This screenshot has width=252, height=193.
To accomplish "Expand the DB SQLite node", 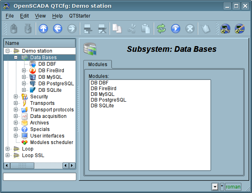I will [x=24, y=90].
